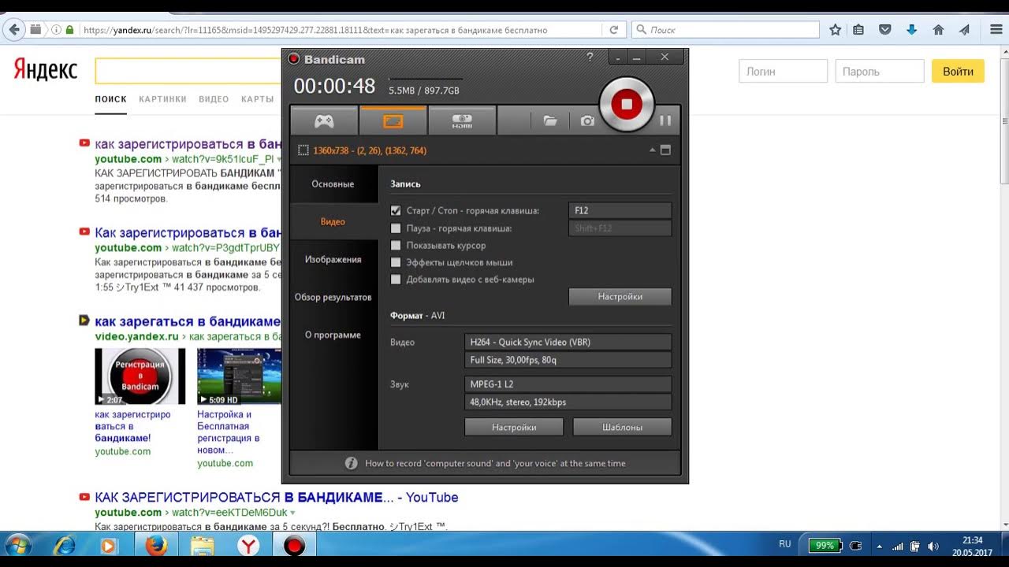Open the Firefox hamburger menu
1009x567 pixels.
tap(996, 30)
